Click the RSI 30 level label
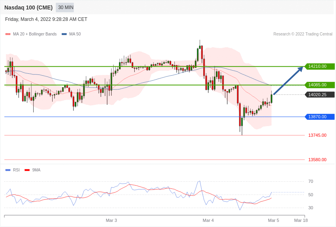The width and height of the screenshot is (336, 227). coord(311,208)
